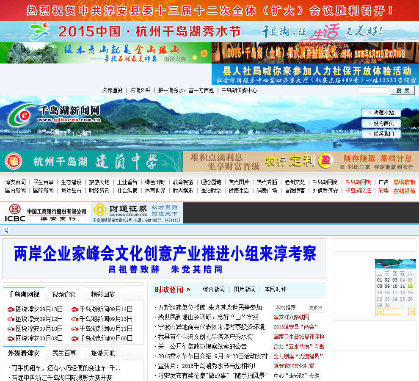Viewport: 419px width, 381px height.
Task: Open video icon beside 图说淳安09月13日
Action: coord(11,309)
